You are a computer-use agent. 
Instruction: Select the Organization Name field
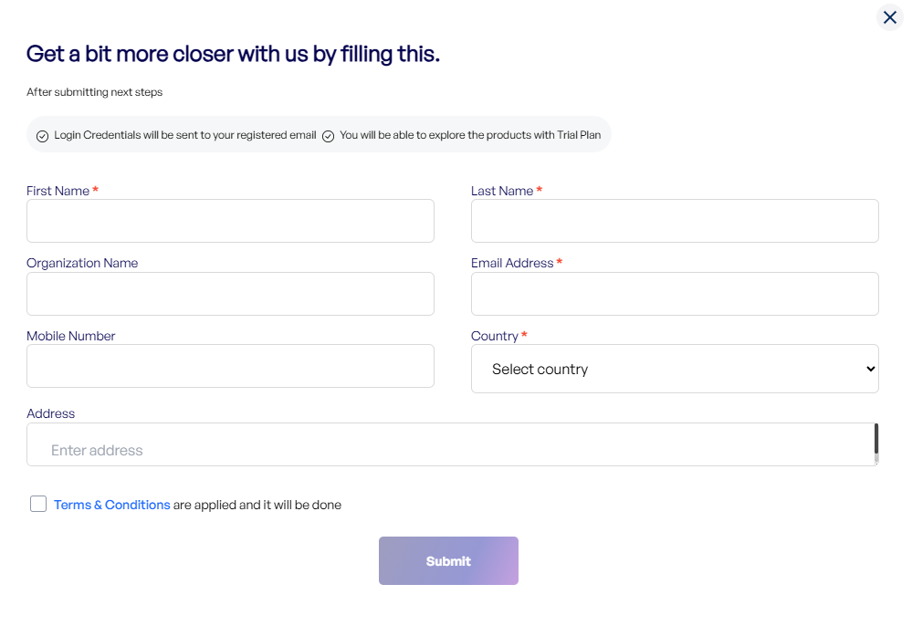[230, 293]
